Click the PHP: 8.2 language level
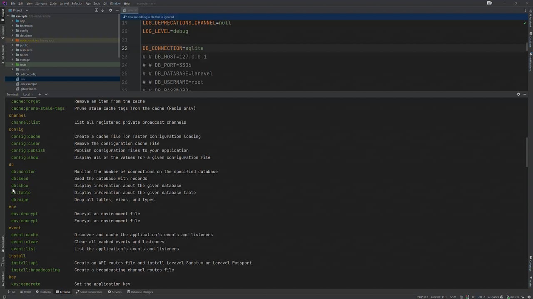This screenshot has width=533, height=299. tap(423, 297)
